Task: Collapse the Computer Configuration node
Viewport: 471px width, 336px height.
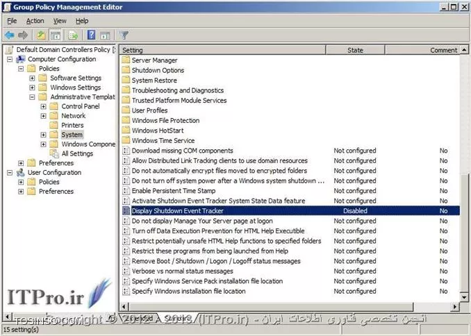Action: [x=10, y=59]
